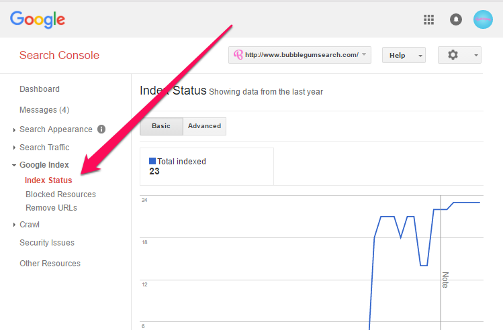The width and height of the screenshot is (503, 330).
Task: Click the 18 label on the chart axis
Action: 144,242
